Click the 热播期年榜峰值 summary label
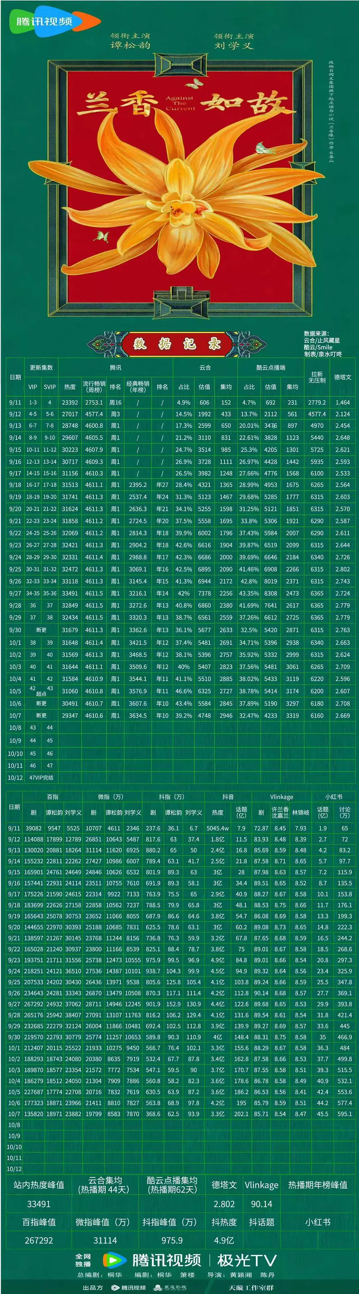This screenshot has width=359, height=1294. tap(318, 1185)
